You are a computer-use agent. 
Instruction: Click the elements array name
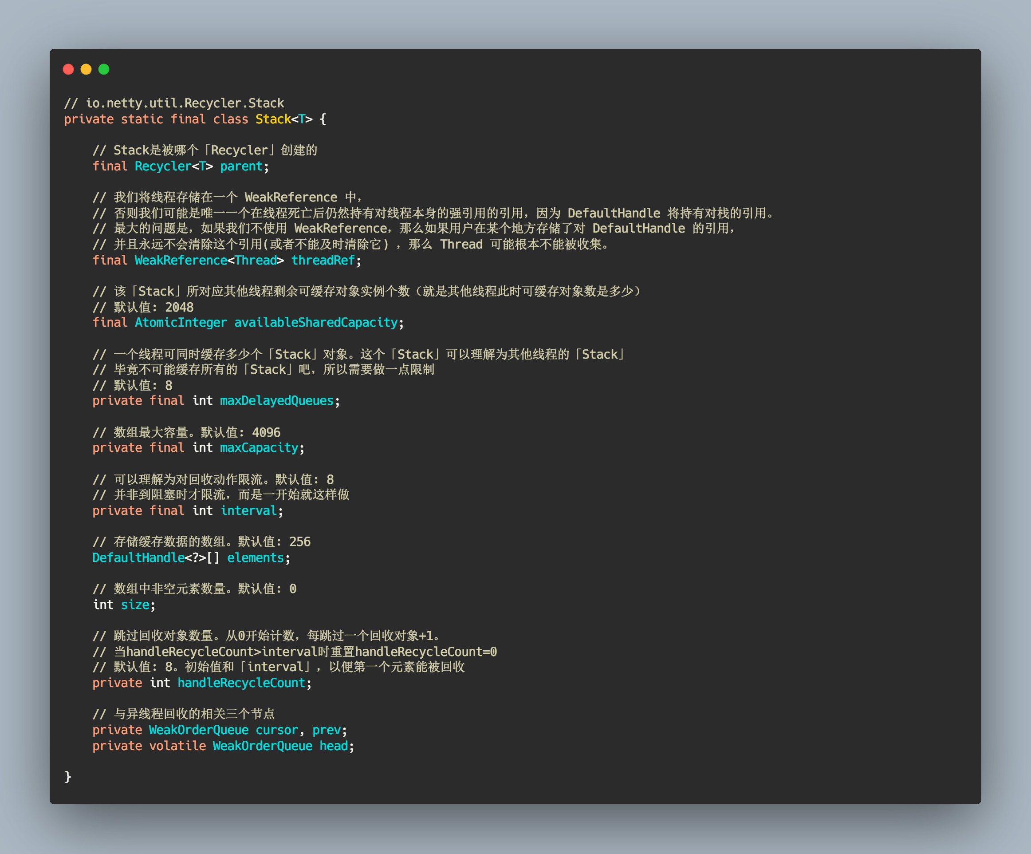point(255,558)
